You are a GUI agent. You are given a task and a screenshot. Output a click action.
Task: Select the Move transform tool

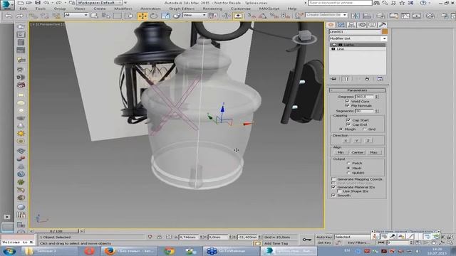(142, 16)
